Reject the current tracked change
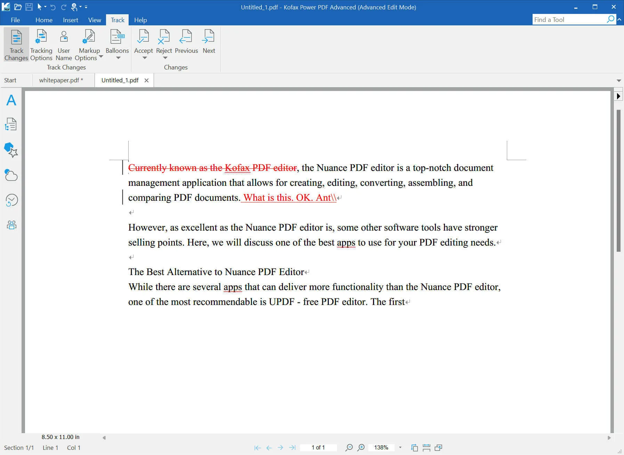The image size is (624, 455). pyautogui.click(x=164, y=41)
